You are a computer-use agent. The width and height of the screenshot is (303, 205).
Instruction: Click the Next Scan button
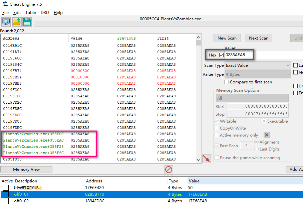click(x=259, y=38)
